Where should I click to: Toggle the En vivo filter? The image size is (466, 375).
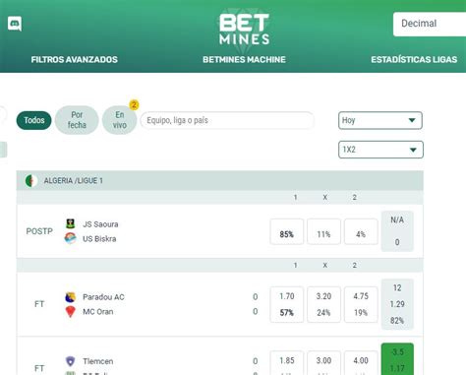pos(120,120)
